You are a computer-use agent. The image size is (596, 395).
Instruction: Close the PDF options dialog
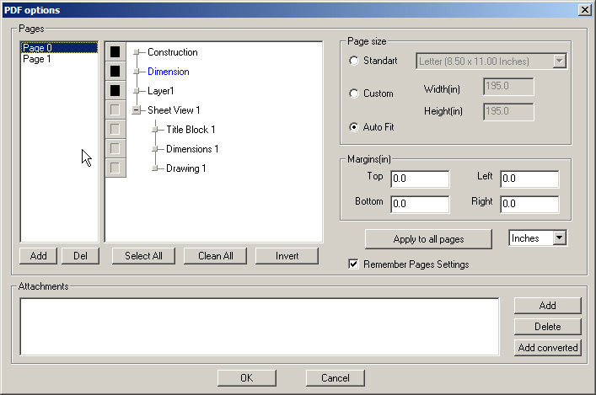click(x=584, y=8)
